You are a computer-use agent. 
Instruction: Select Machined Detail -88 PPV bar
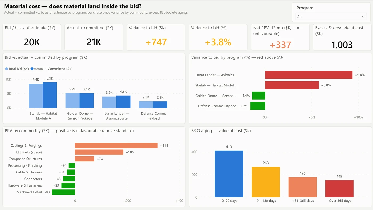(x=63, y=192)
